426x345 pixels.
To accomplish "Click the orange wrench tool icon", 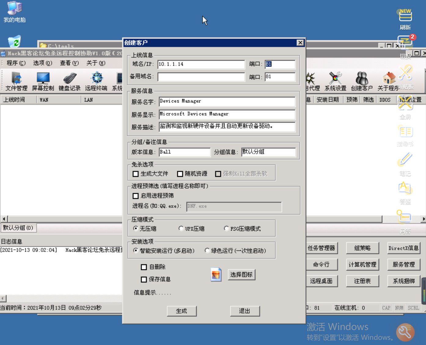I will (405, 332).
